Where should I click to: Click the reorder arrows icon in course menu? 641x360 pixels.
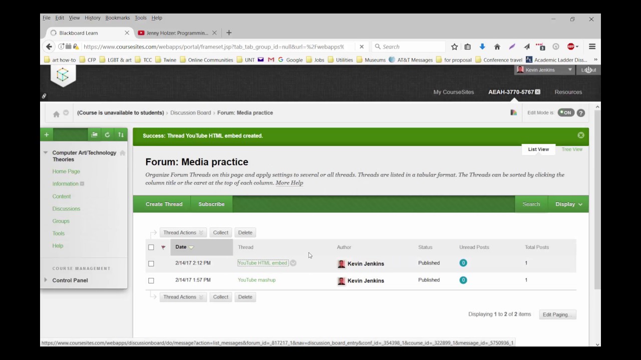click(x=121, y=134)
